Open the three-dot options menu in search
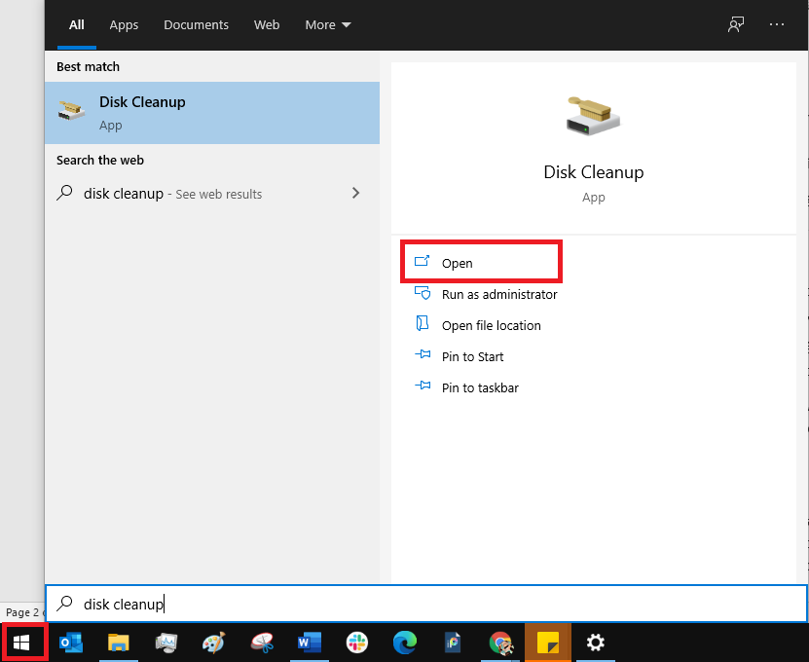 (x=777, y=24)
